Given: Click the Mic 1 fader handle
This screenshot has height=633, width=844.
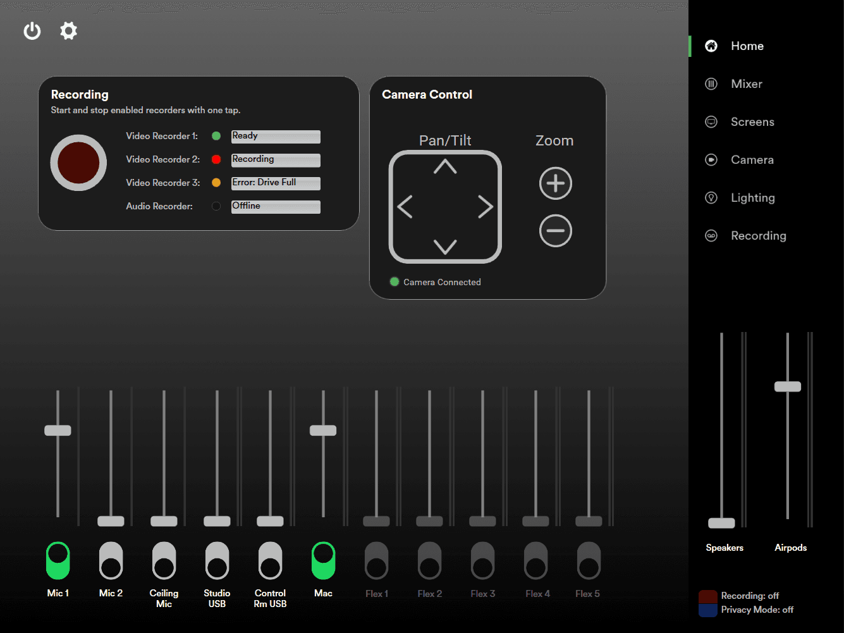Looking at the screenshot, I should click(58, 431).
